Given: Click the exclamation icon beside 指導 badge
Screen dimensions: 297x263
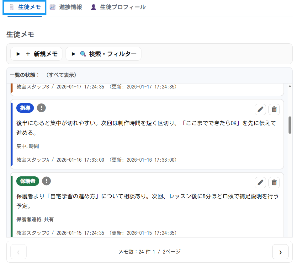Looking at the screenshot, I should coord(41,108).
